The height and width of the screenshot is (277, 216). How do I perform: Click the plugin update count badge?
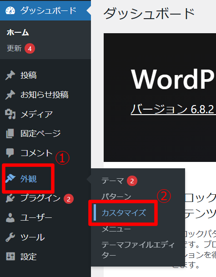point(69,199)
